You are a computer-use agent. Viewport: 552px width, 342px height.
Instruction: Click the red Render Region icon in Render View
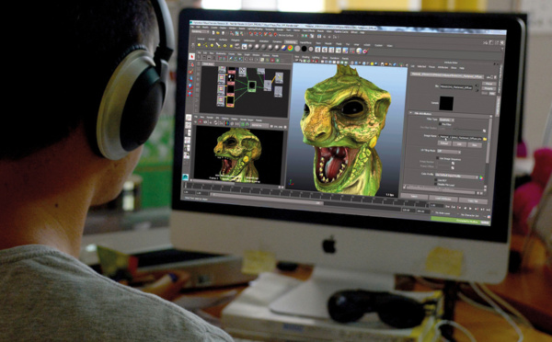coord(201,122)
